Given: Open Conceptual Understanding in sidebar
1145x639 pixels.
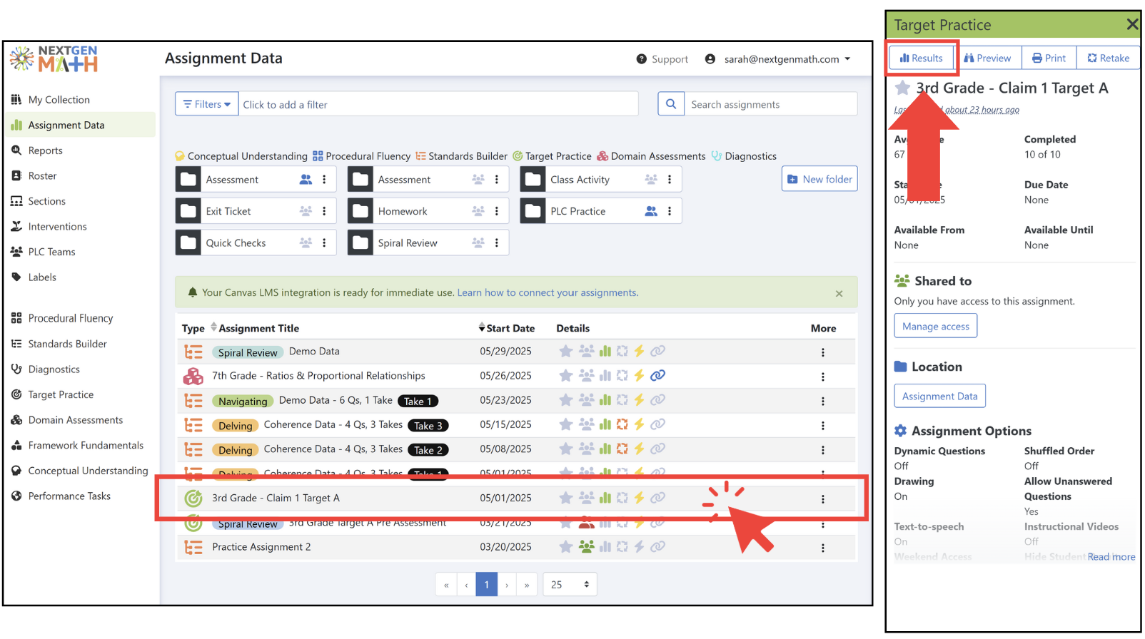Looking at the screenshot, I should pos(88,471).
